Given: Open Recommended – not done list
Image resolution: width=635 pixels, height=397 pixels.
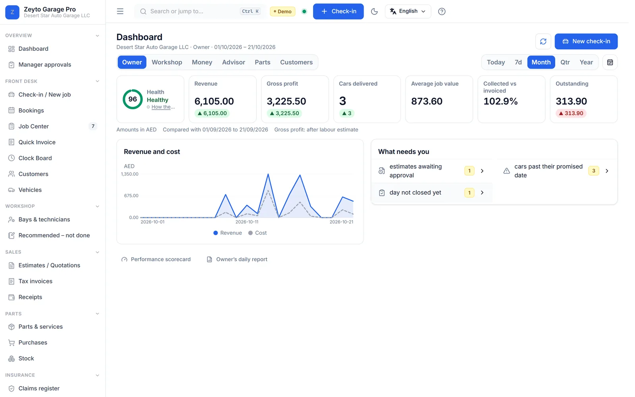Looking at the screenshot, I should click(53, 235).
